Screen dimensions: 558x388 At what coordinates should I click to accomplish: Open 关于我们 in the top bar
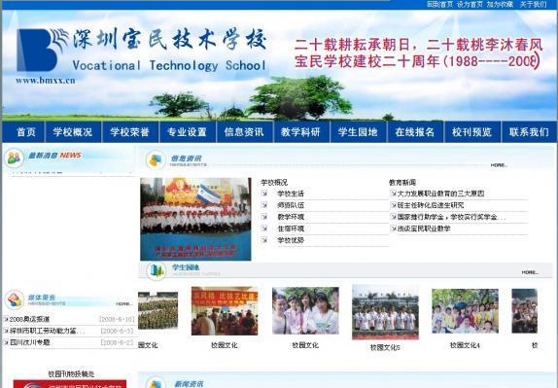(533, 4)
